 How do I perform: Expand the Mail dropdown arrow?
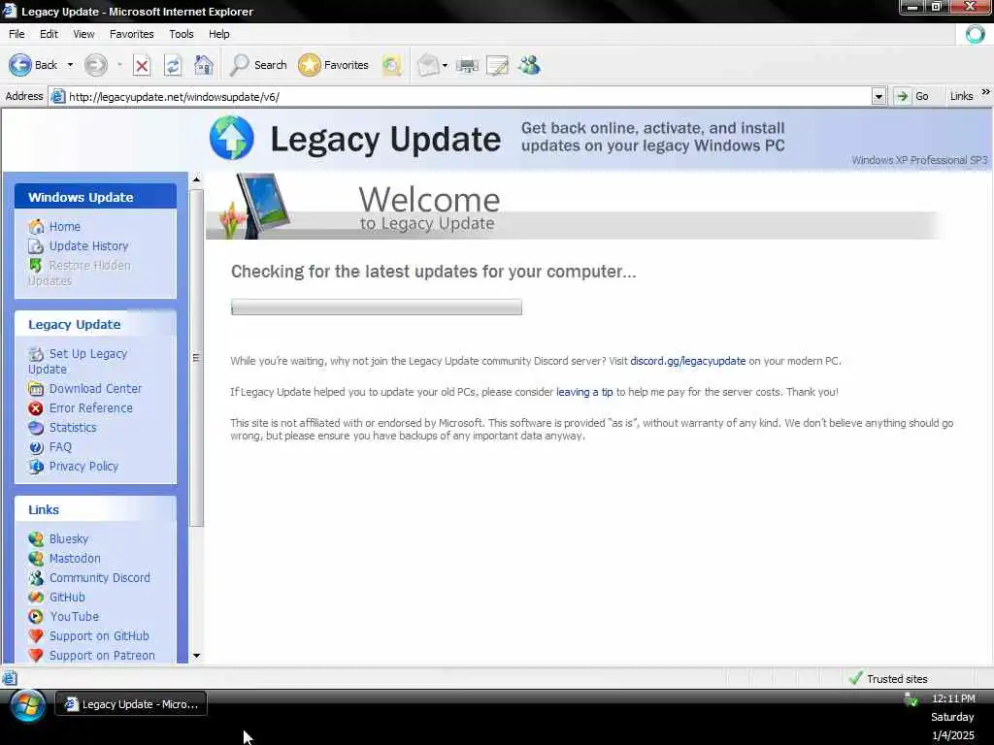(445, 65)
